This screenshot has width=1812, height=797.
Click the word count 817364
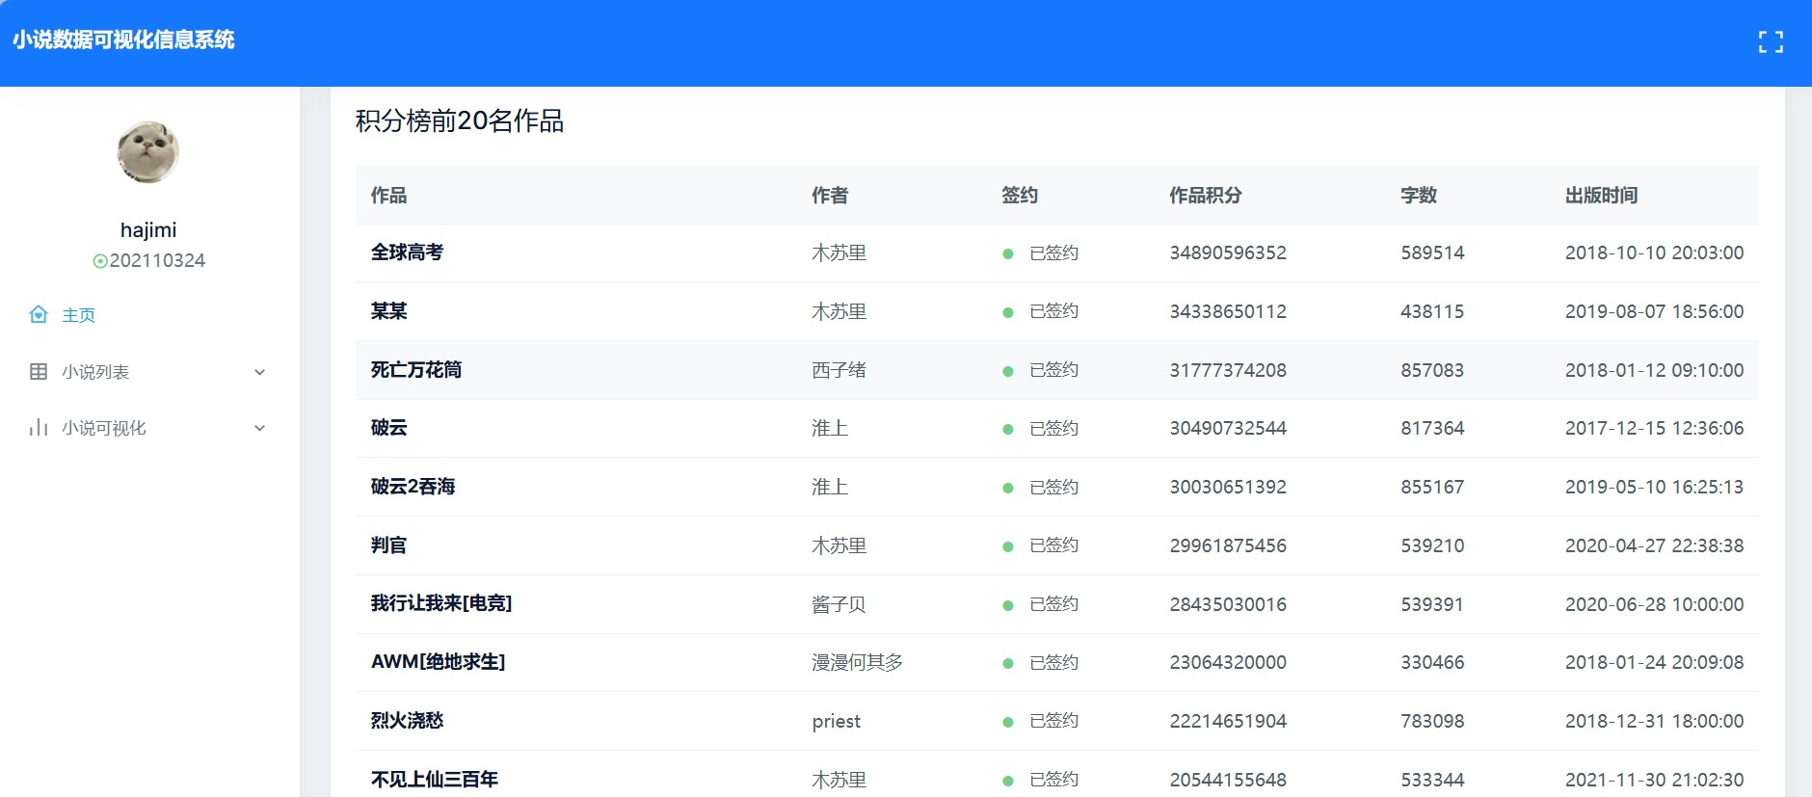pyautogui.click(x=1432, y=428)
